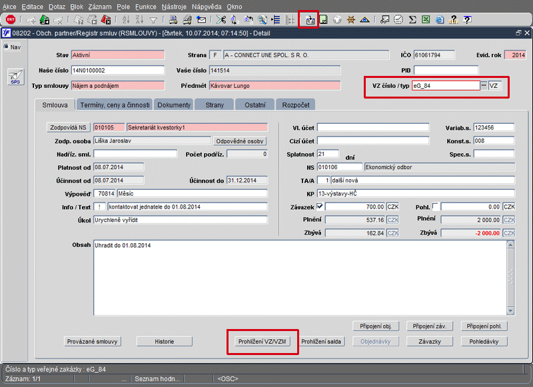Switch to the Dokumenty tab
Viewport: 533px width, 387px height.
click(x=174, y=105)
